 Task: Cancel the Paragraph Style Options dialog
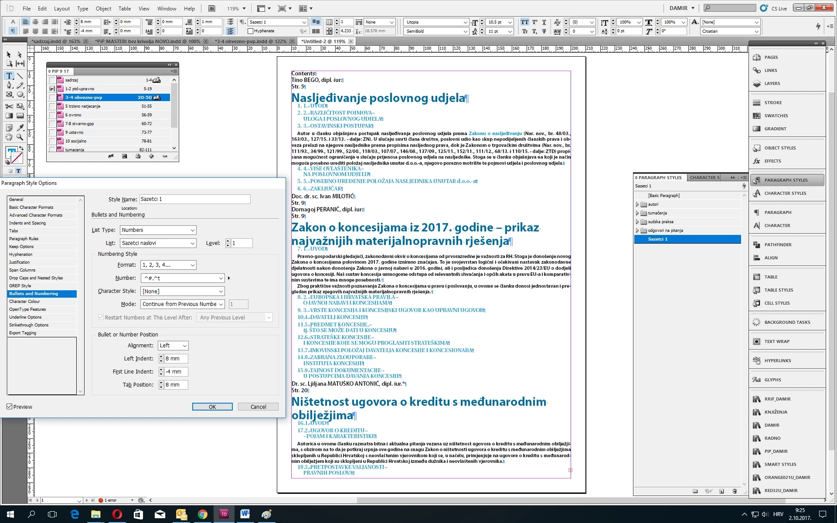tap(258, 407)
